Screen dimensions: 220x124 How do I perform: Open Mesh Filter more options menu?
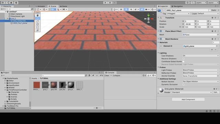218,31
